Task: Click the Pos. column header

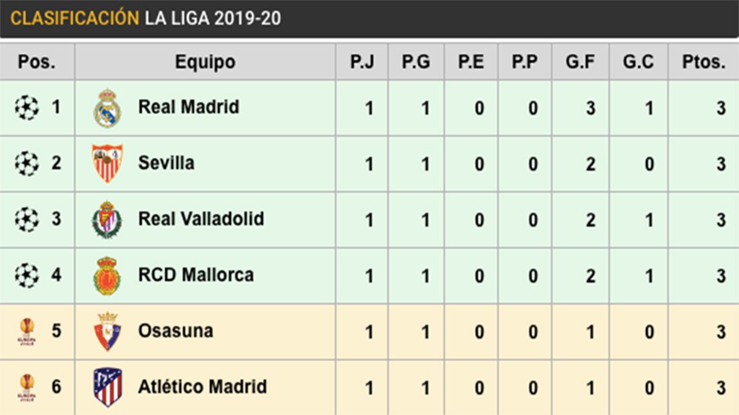Action: [x=37, y=62]
